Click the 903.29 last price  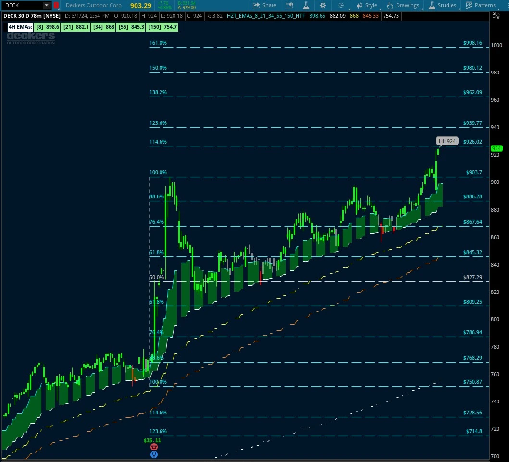(141, 5)
